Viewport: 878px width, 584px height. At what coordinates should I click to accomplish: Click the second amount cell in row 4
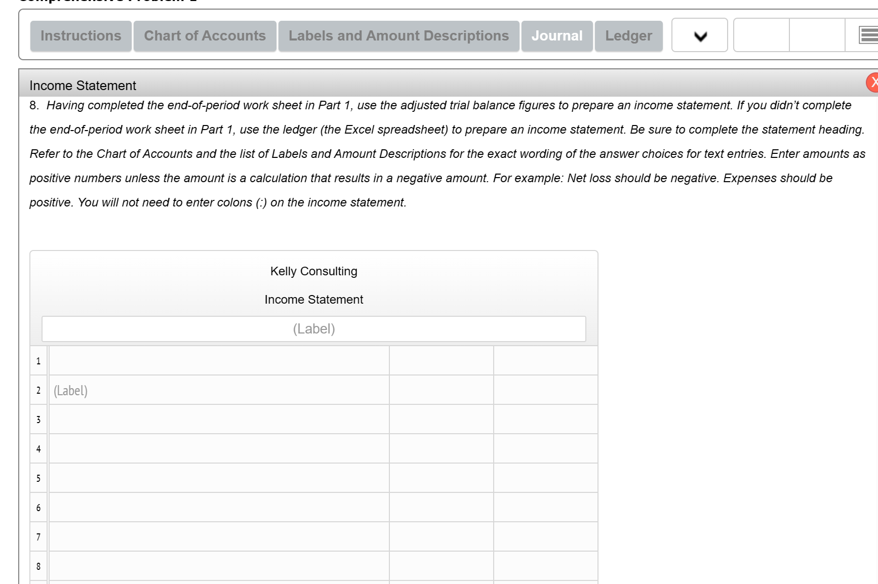pos(545,448)
